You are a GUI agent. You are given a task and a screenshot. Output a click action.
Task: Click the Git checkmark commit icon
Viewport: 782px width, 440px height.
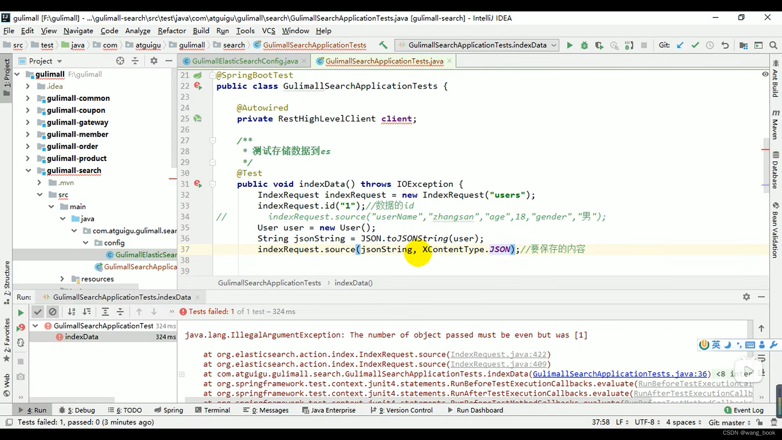(695, 45)
